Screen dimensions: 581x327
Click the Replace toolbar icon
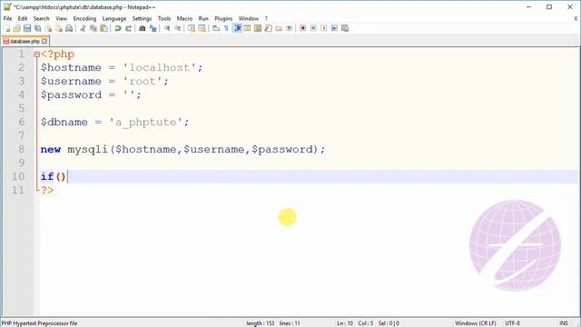point(153,28)
